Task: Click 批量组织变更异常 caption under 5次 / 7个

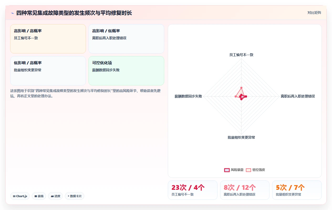Action: 288,195
